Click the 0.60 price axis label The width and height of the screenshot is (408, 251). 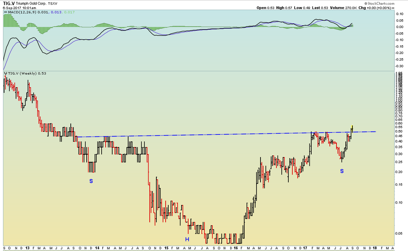coord(399,123)
